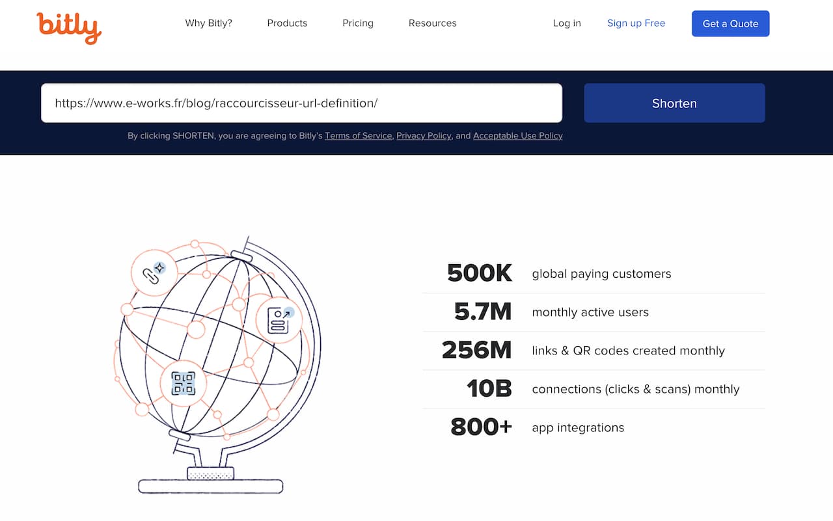Viewport: 833px width, 521px height.
Task: Go to the Pricing page
Action: click(x=358, y=23)
